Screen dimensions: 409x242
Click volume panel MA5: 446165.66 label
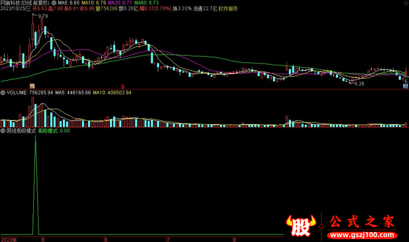click(x=73, y=93)
